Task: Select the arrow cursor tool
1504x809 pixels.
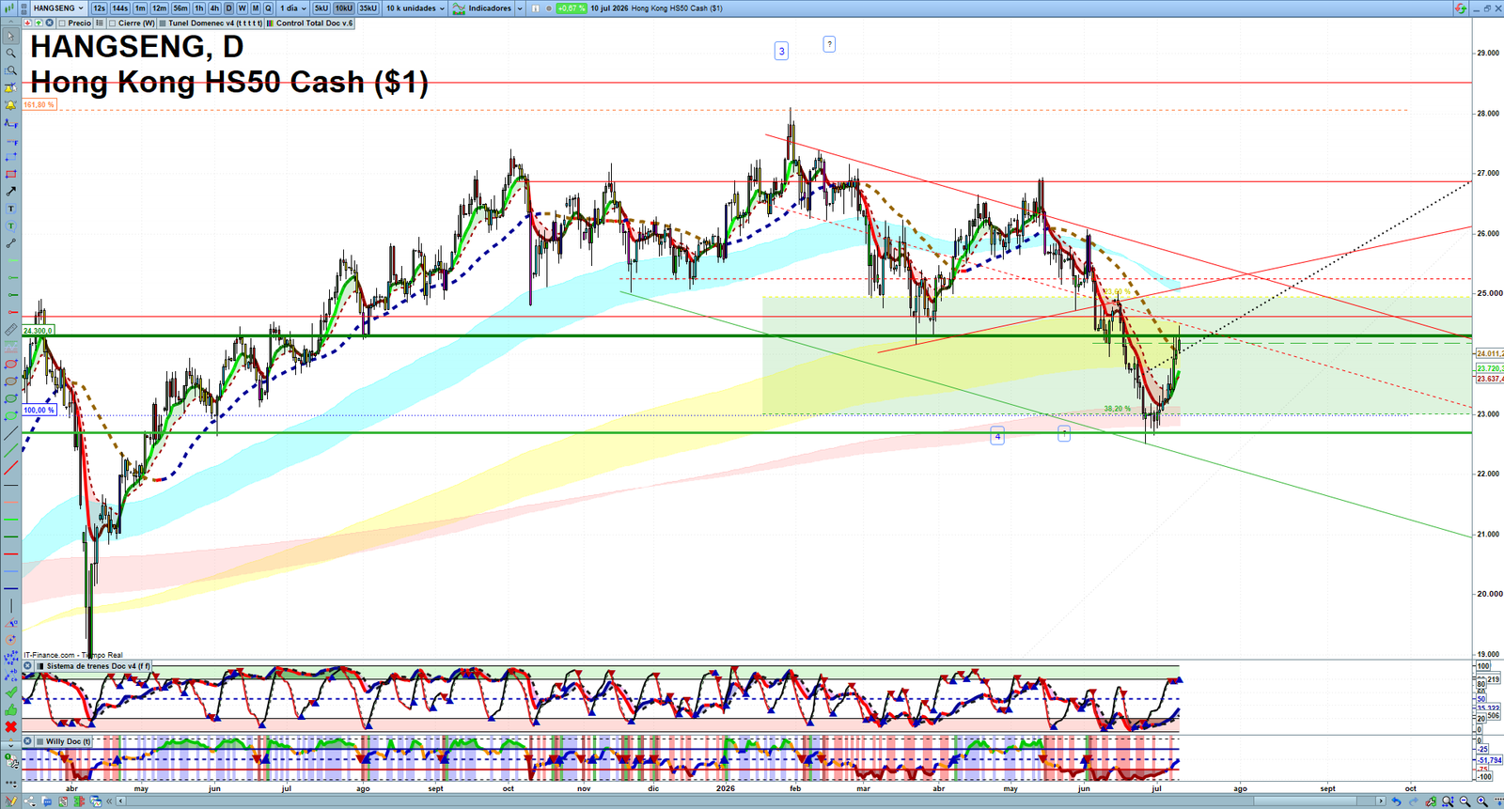Action: click(x=10, y=37)
